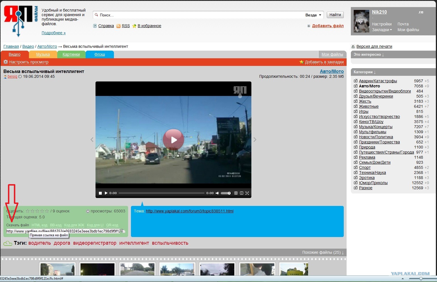The image size is (437, 282).
Task: Click the RSS feed orange icon
Action: (118, 26)
